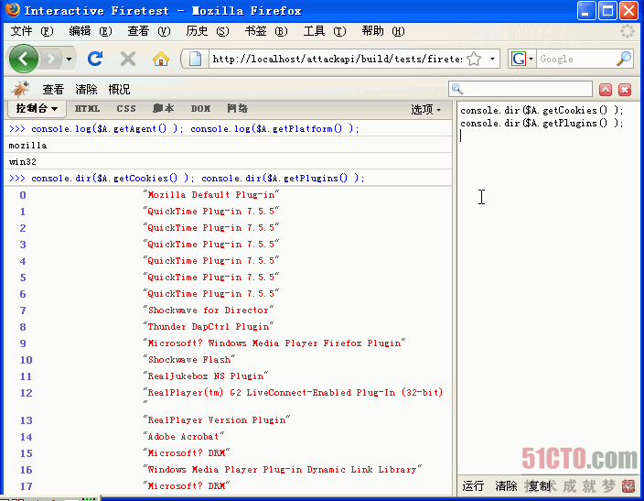Close Firebug with red X icon
This screenshot has width=644, height=501.
625,90
